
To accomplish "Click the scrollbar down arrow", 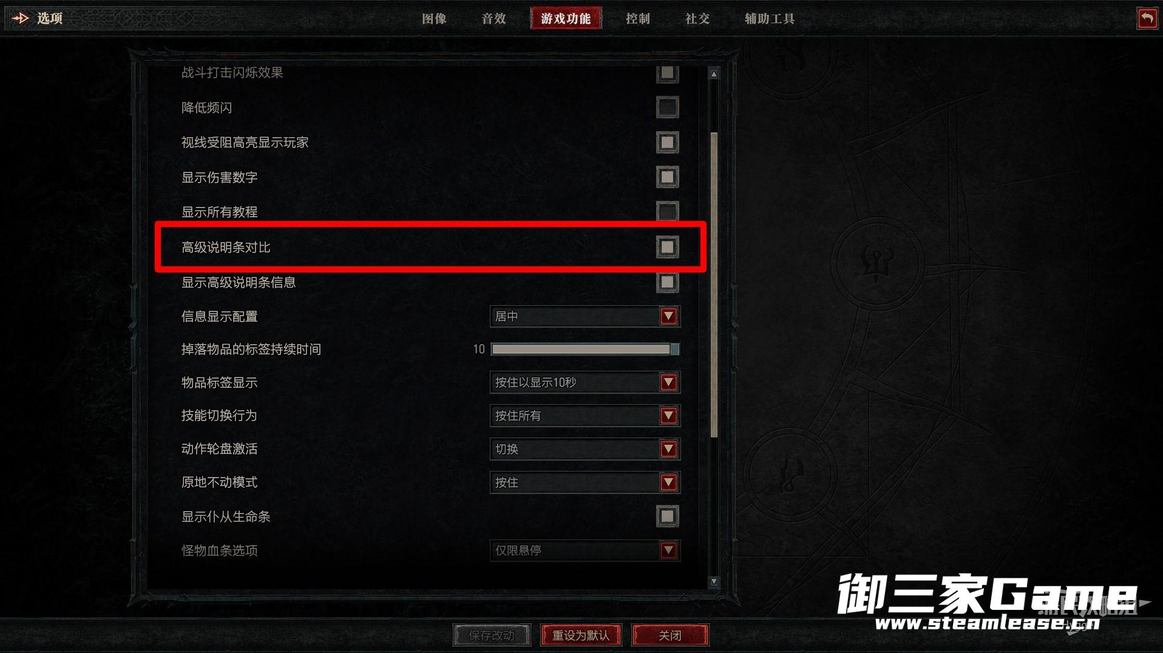I will 714,581.
